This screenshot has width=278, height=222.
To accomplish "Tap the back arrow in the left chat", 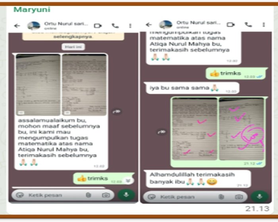I will tap(17, 26).
